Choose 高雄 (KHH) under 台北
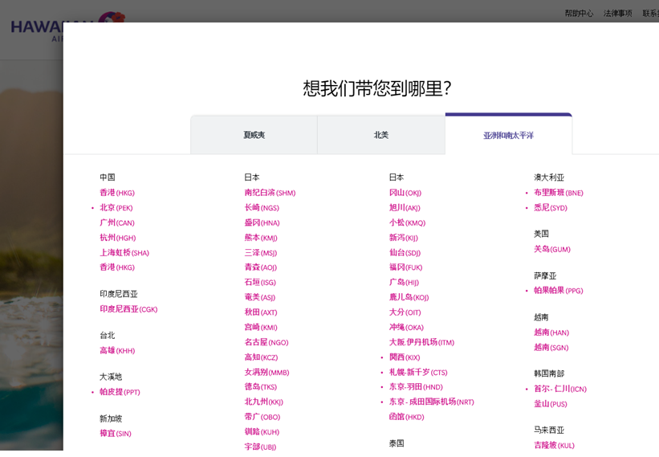Image resolution: width=659 pixels, height=457 pixels. pyautogui.click(x=117, y=351)
